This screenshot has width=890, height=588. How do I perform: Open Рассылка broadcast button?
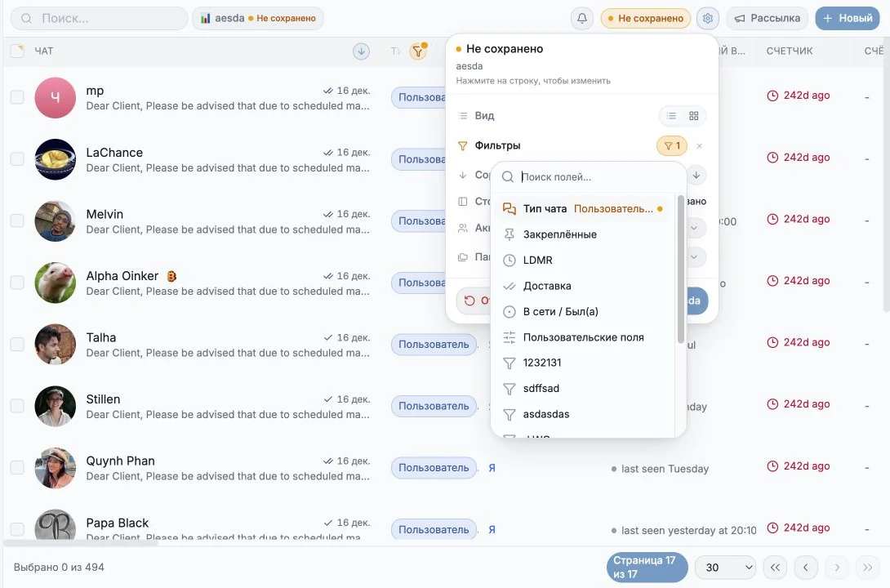(768, 18)
